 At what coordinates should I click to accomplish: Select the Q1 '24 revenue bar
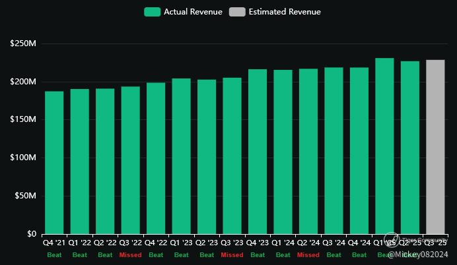pyautogui.click(x=283, y=152)
